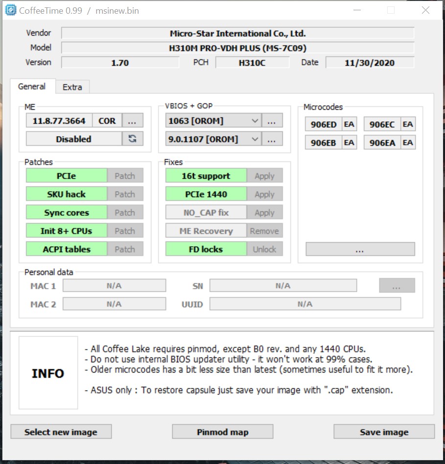
Task: Click the PCH H310C field
Action: pyautogui.click(x=252, y=63)
